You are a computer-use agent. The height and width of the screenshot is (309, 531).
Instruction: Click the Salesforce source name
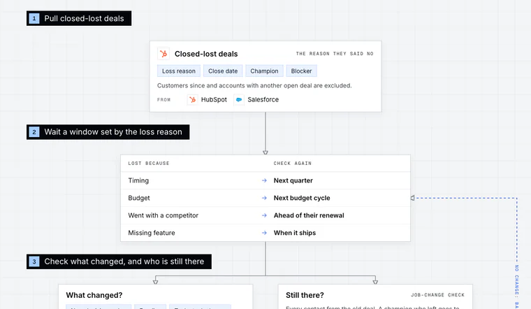coord(263,99)
